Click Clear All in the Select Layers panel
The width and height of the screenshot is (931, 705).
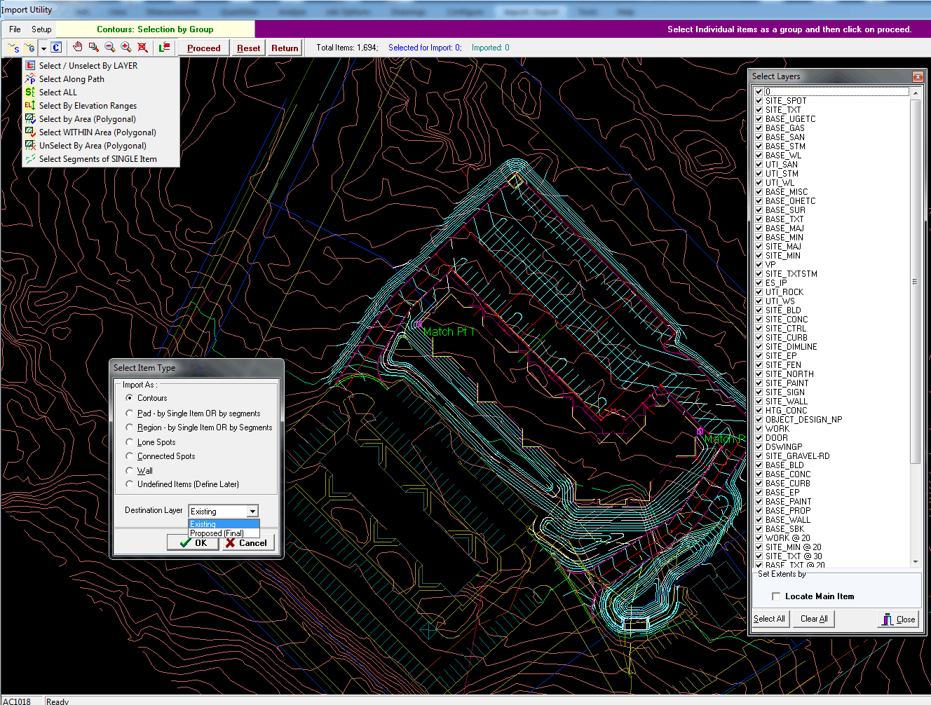813,619
